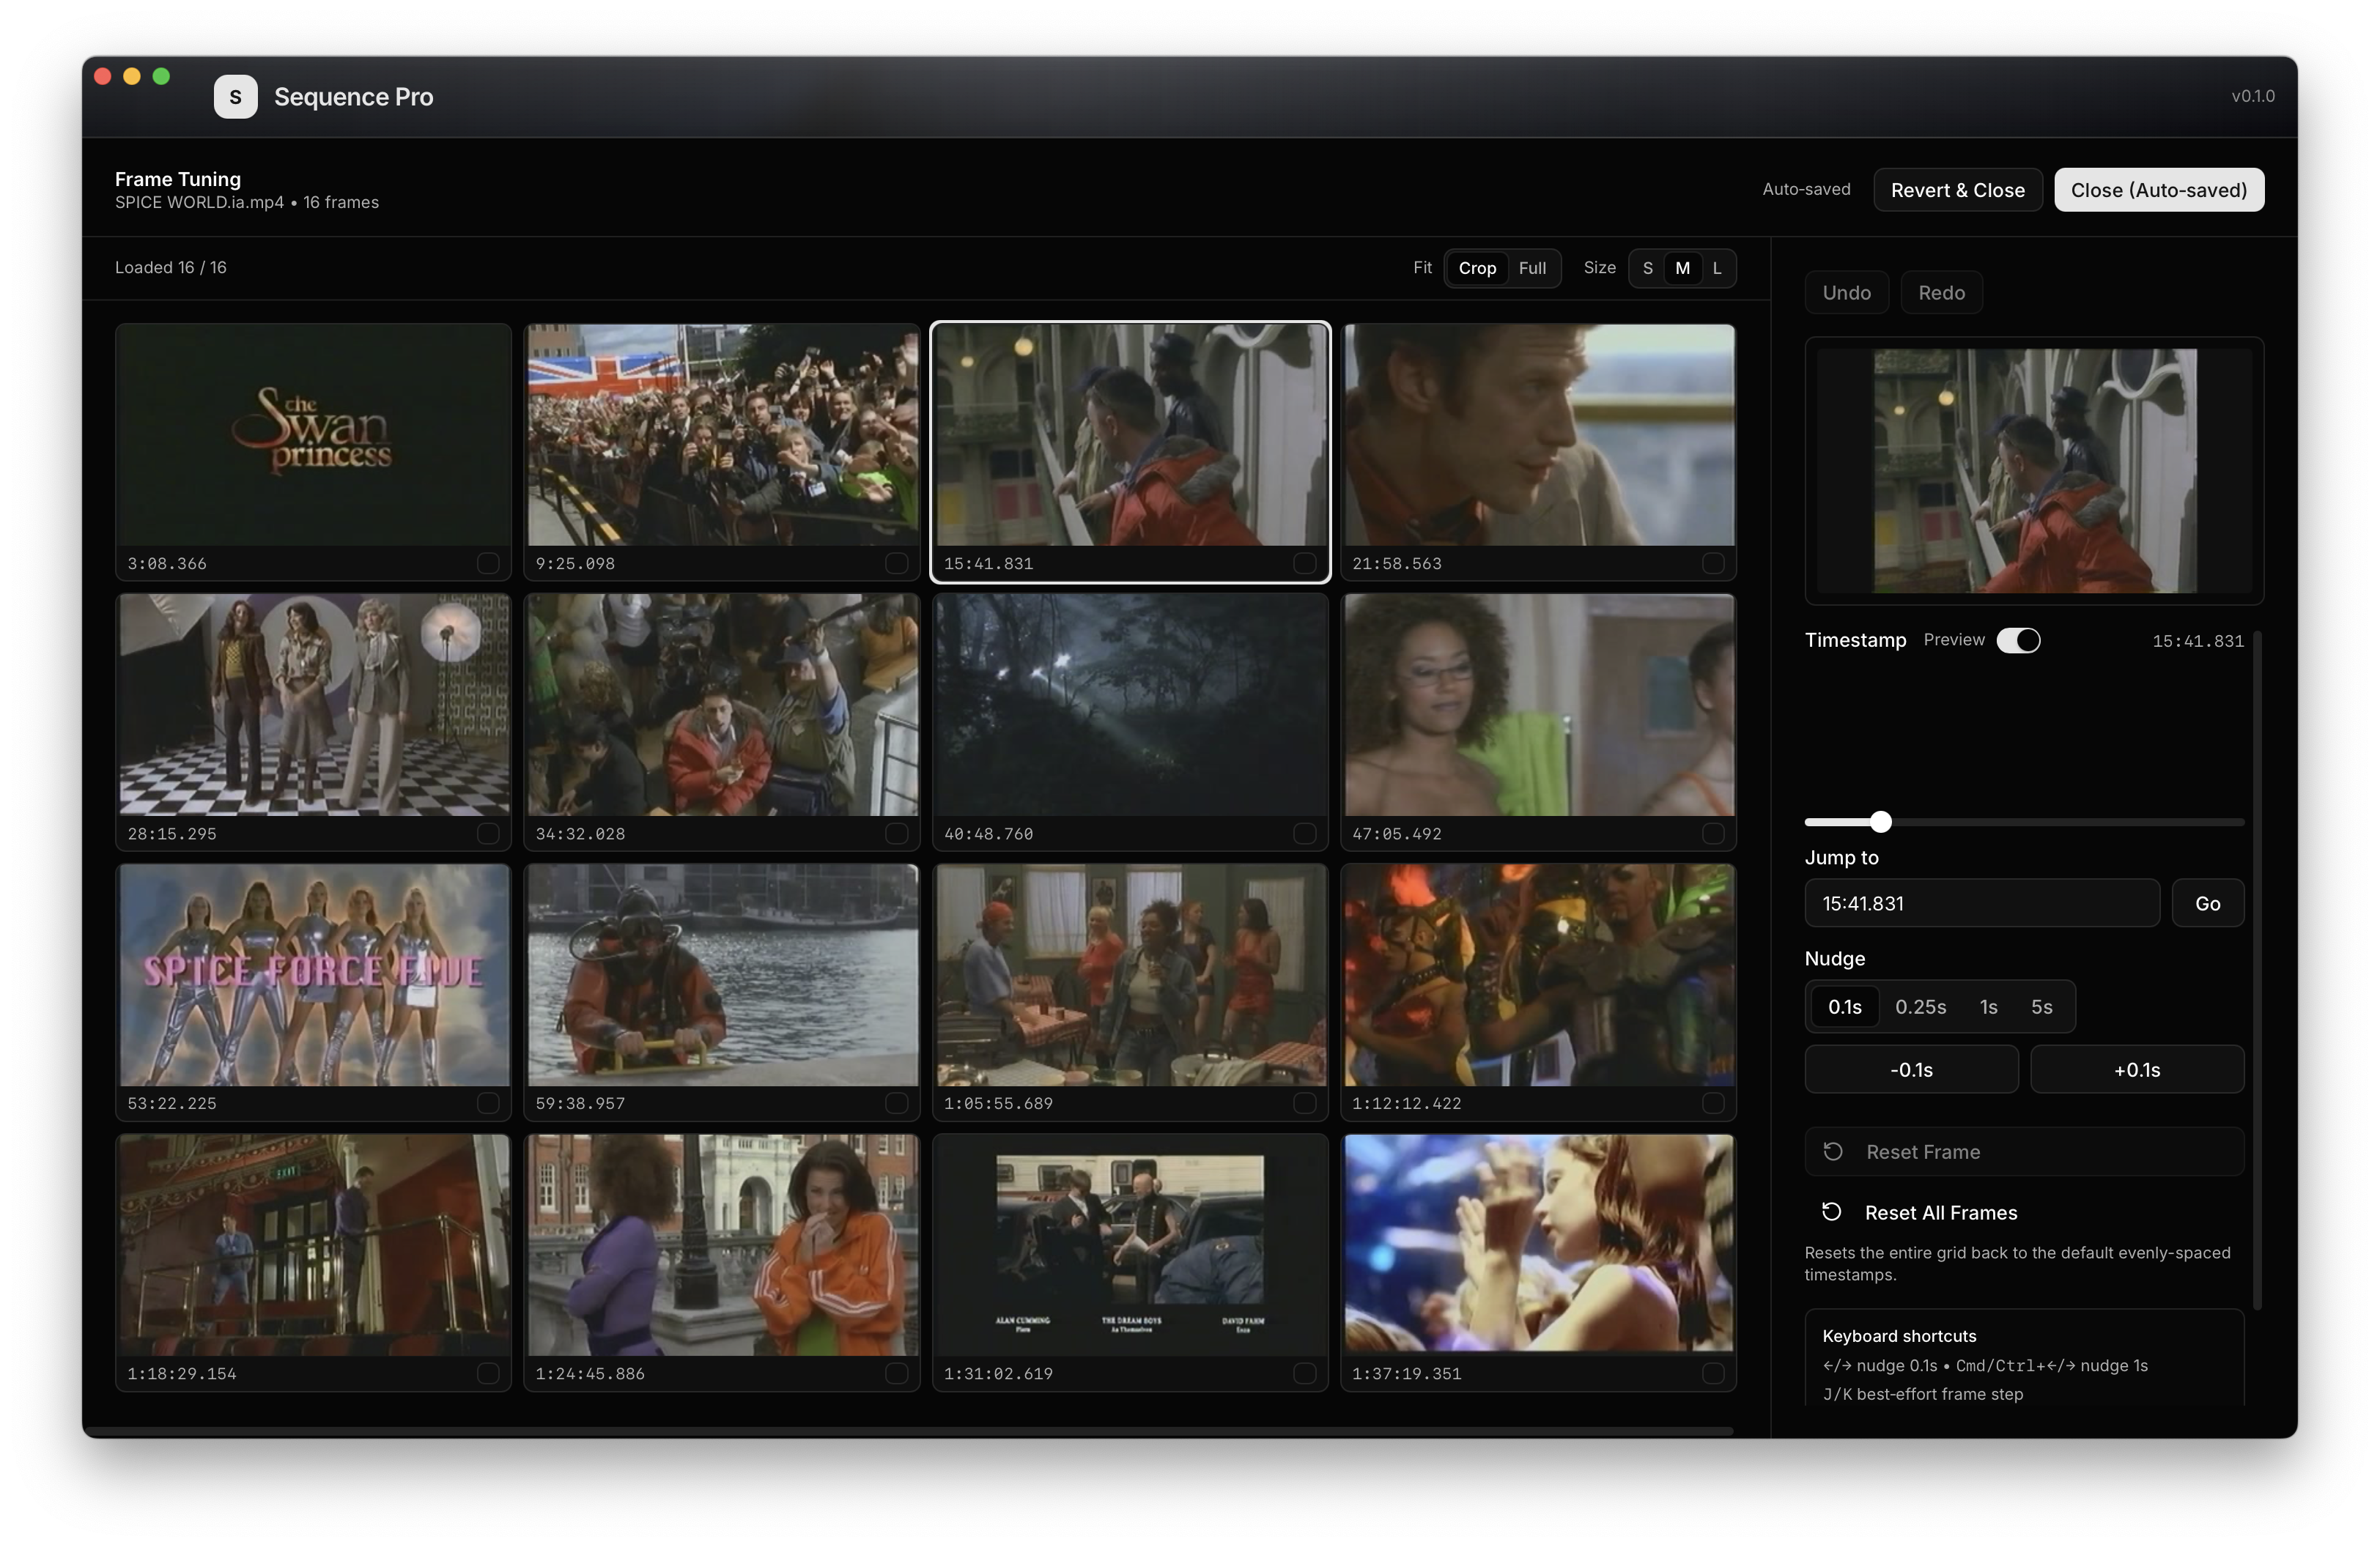Click the Reset All Frames arrow icon
2380x1547 pixels.
[x=1831, y=1212]
